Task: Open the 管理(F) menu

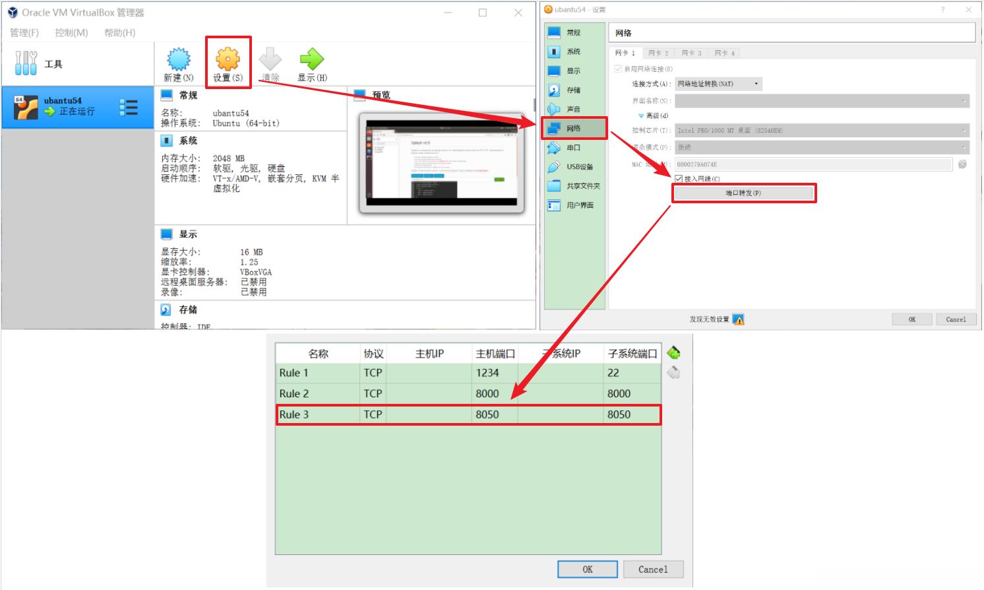Action: click(24, 32)
